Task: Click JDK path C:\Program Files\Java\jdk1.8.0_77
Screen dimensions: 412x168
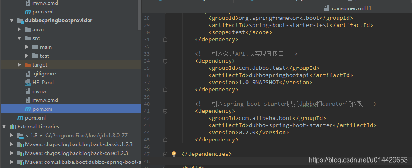Action: coord(86,136)
